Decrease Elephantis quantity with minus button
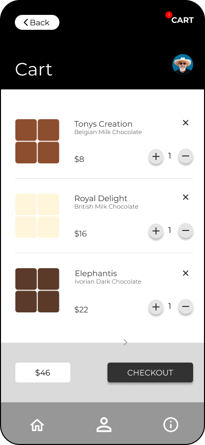Screen dimensions: 205x445 pos(186,307)
